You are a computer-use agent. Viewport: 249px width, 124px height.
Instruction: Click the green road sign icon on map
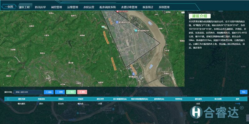[103, 27]
